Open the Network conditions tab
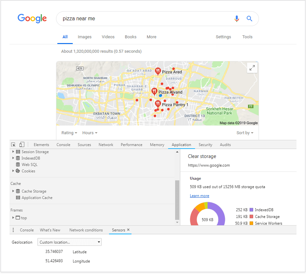 [x=86, y=230]
